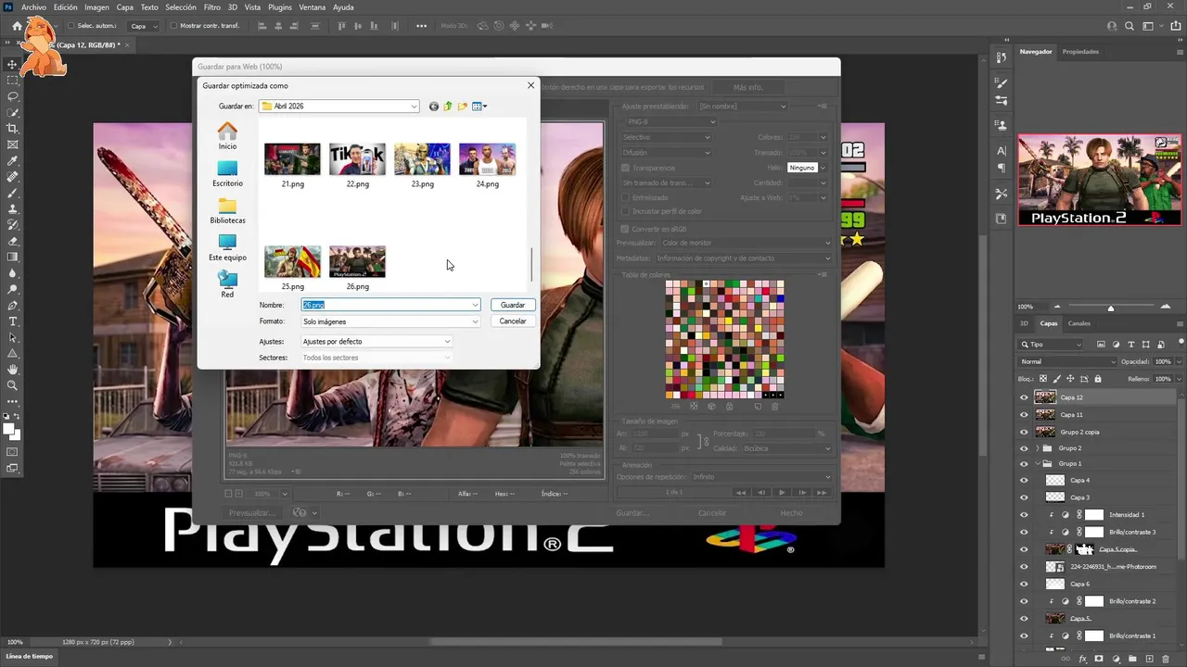The width and height of the screenshot is (1187, 667).
Task: Click the foreground color swatch
Action: pyautogui.click(x=9, y=428)
